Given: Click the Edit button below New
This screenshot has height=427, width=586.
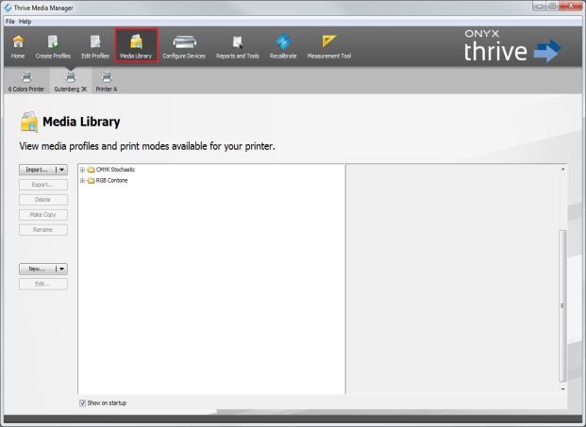Looking at the screenshot, I should [43, 284].
